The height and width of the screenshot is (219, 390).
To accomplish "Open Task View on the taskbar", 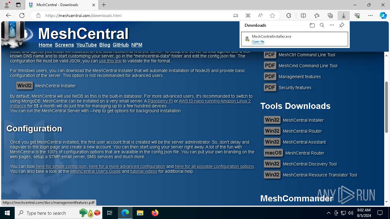I will [110, 213].
